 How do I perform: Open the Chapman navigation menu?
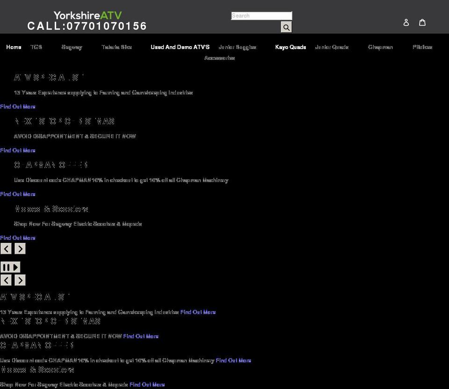(x=380, y=47)
